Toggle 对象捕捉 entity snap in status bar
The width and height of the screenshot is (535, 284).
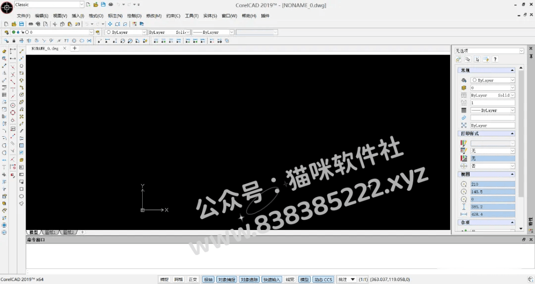coord(227,279)
